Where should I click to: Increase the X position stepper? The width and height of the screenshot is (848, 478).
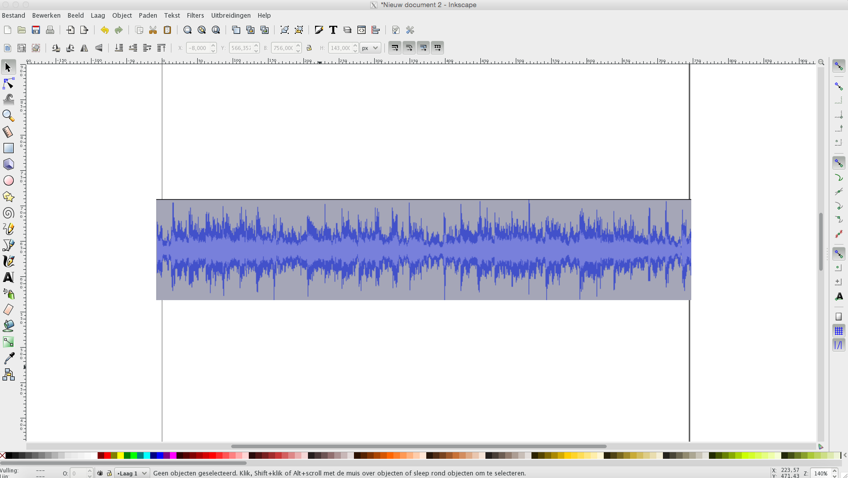pos(213,45)
